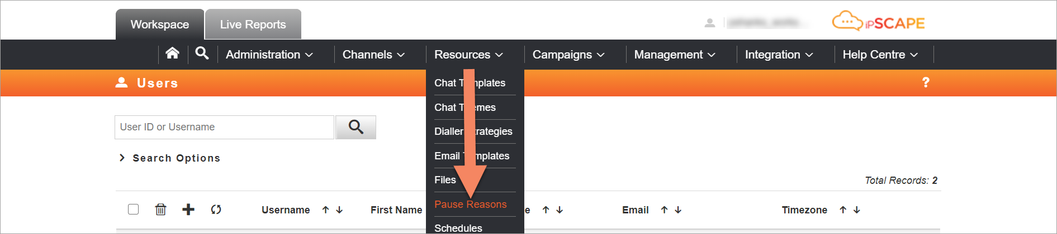The height and width of the screenshot is (234, 1057).
Task: Run the user search with the magnifier button
Action: (x=356, y=127)
